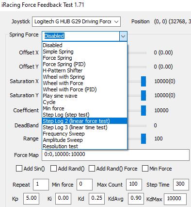Image resolution: width=191 pixels, height=207 pixels.
Task: Choose Wheel with Force (PID)
Action: click(x=84, y=89)
